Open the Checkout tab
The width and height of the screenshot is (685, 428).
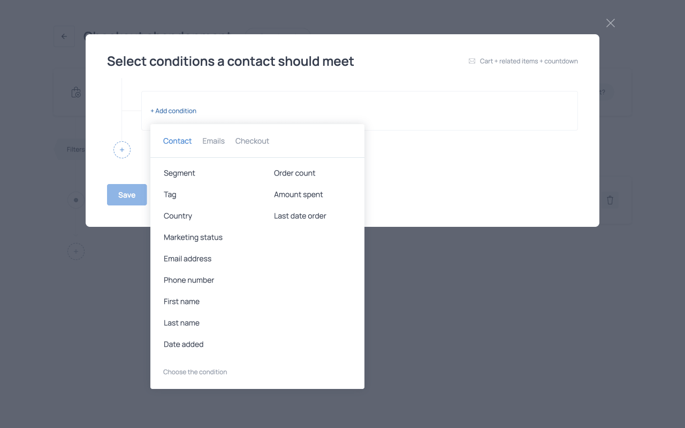click(252, 141)
